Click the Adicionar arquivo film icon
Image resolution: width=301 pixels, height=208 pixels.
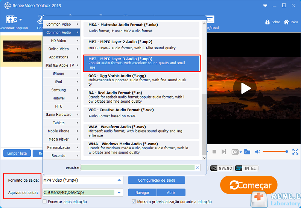tap(12, 20)
